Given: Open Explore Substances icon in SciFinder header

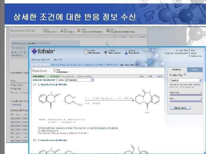Looking at the screenshot, I should tap(106, 52).
